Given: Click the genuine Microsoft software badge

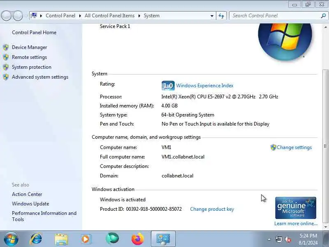Looking at the screenshot, I should click(x=296, y=208).
